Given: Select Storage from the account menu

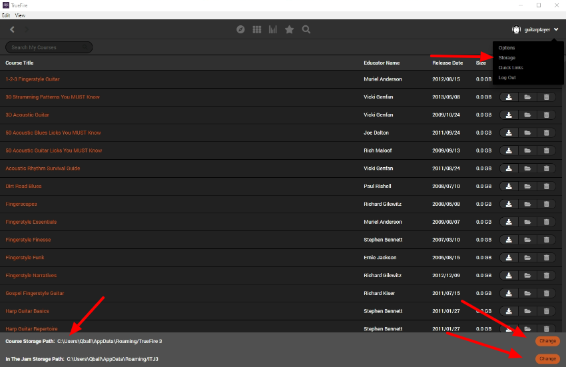Looking at the screenshot, I should point(507,58).
